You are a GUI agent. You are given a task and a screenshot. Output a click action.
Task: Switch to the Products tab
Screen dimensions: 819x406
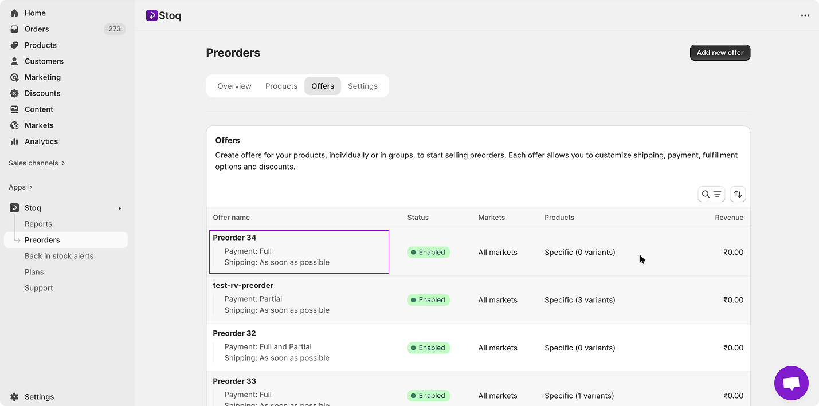coord(281,86)
